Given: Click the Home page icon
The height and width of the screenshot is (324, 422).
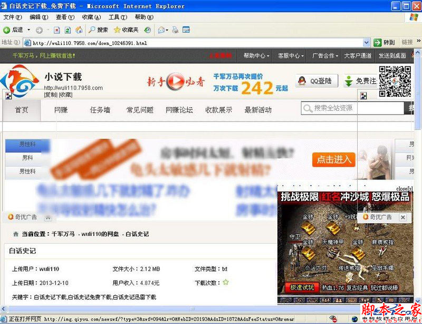Looking at the screenshot, I should click(80, 30).
